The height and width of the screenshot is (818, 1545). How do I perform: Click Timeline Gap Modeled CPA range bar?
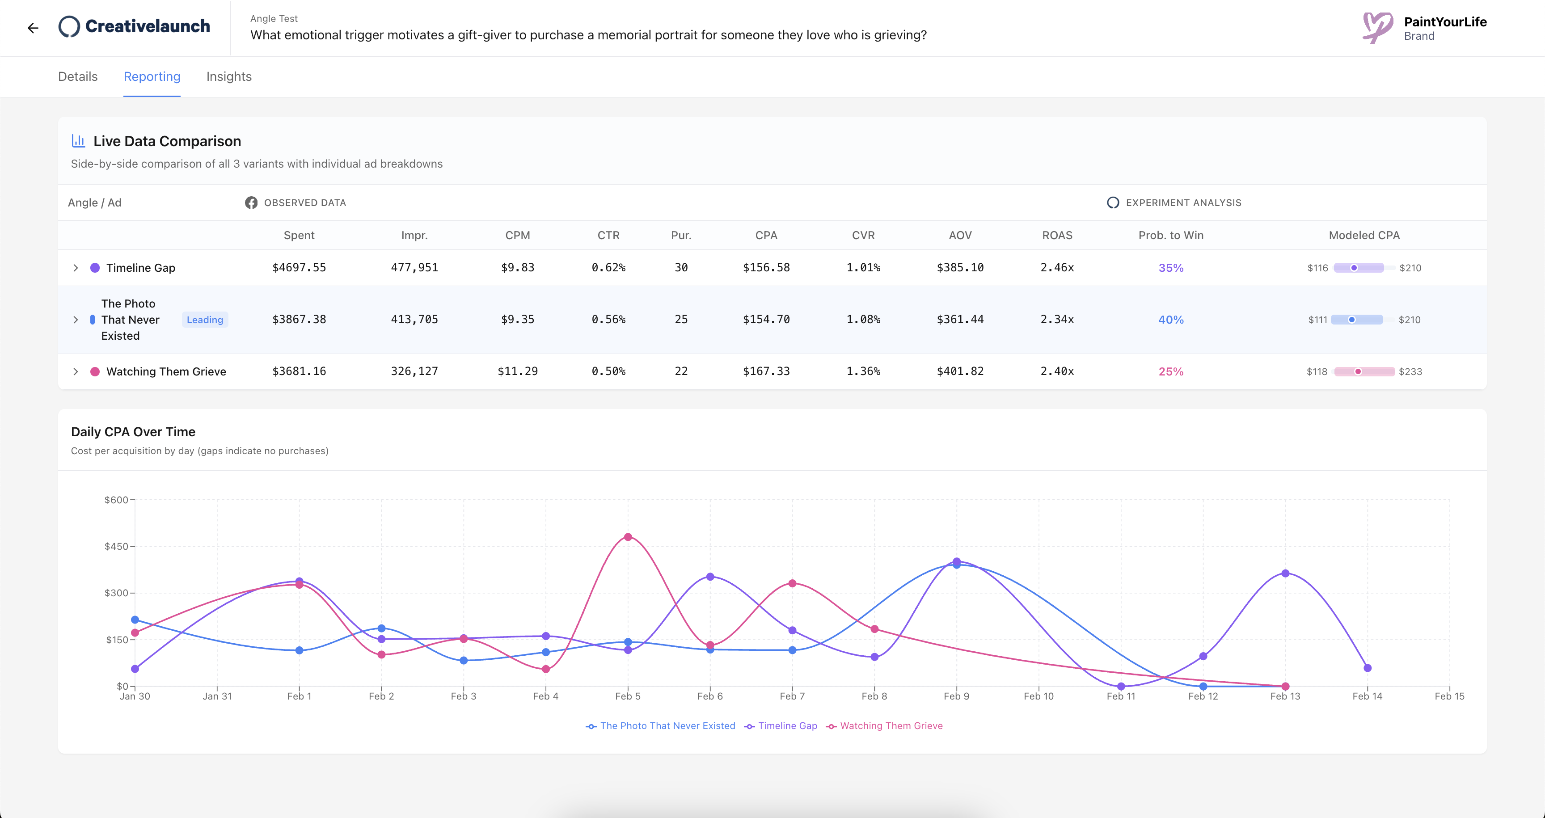pyautogui.click(x=1359, y=268)
